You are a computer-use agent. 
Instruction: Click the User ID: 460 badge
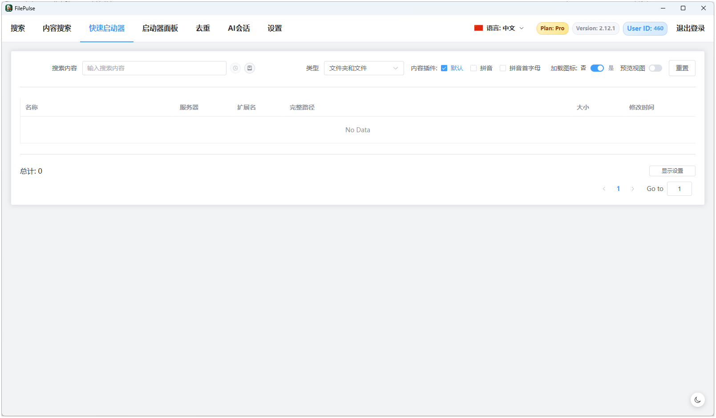click(645, 28)
